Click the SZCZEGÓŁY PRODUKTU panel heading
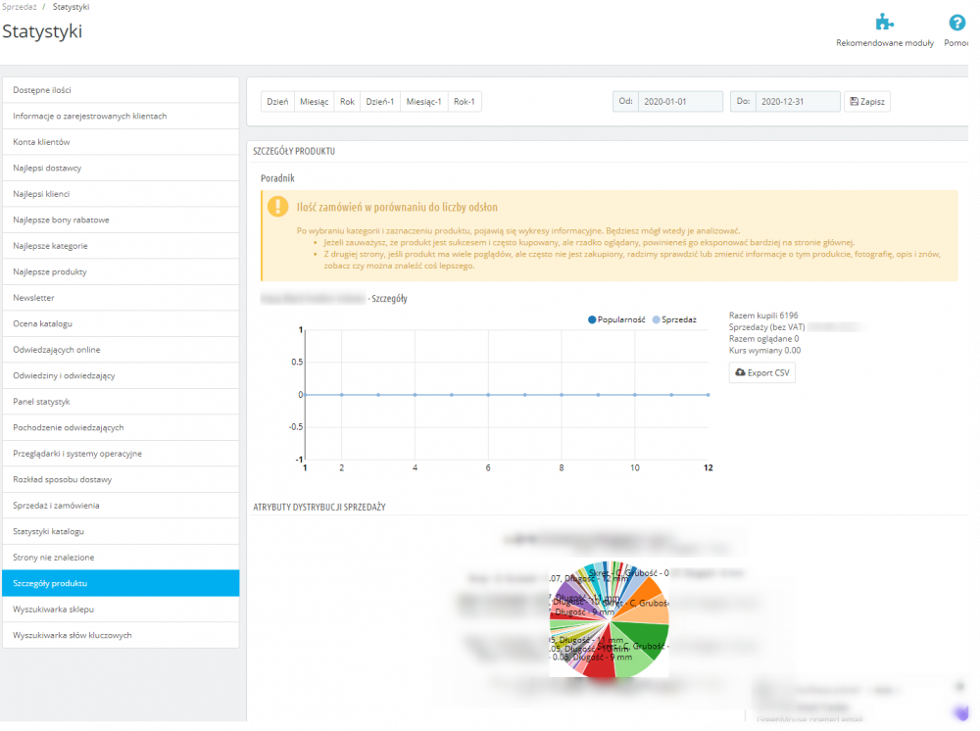This screenshot has height=731, width=980. pos(294,151)
